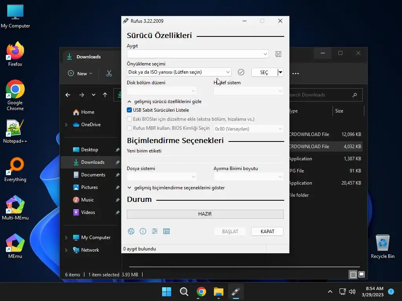Open the Aygıt device dropdown
The width and height of the screenshot is (402, 301).
[x=198, y=54]
